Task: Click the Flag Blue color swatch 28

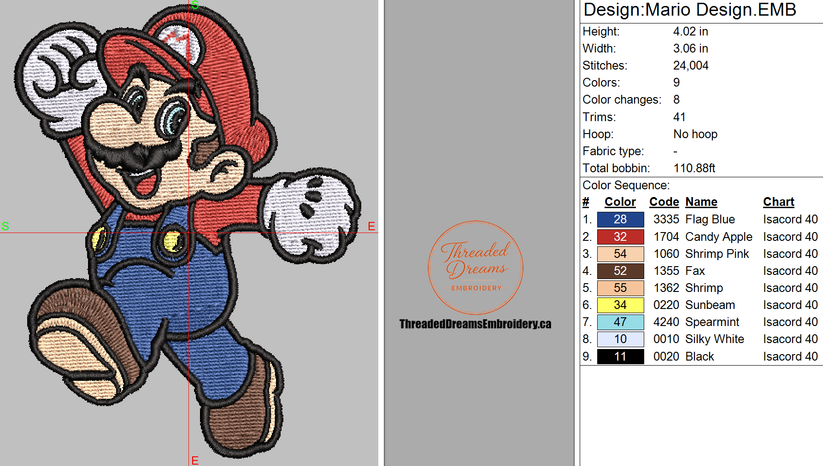Action: pyautogui.click(x=620, y=220)
